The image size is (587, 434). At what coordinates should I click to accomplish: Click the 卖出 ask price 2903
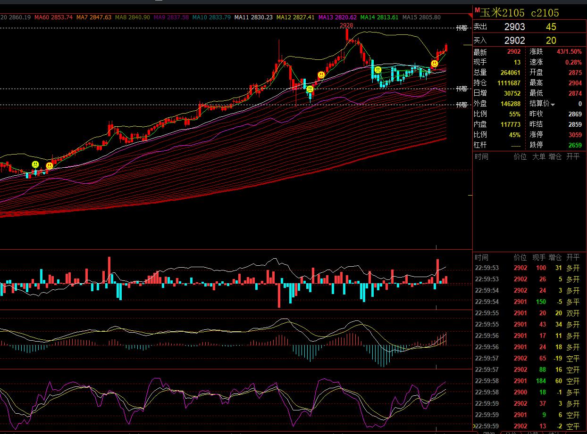click(514, 27)
